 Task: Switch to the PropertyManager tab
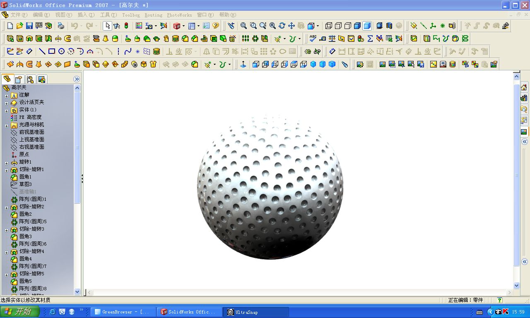point(18,79)
